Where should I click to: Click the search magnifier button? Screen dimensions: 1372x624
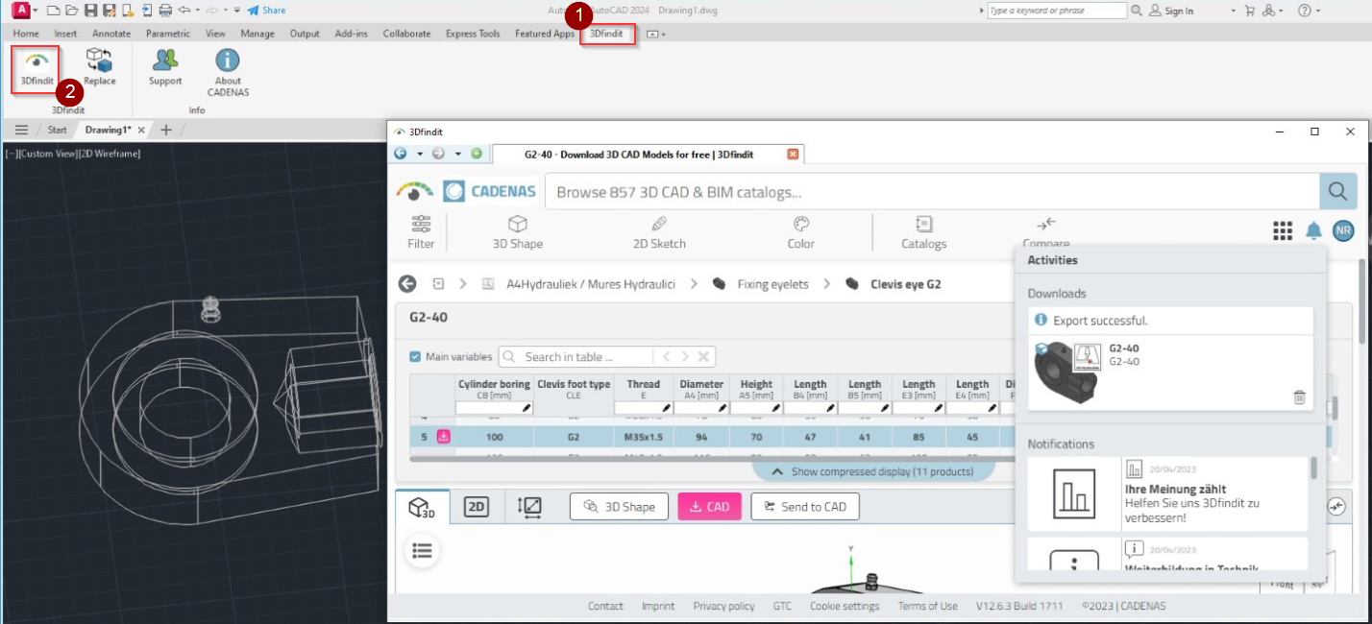click(x=1337, y=192)
